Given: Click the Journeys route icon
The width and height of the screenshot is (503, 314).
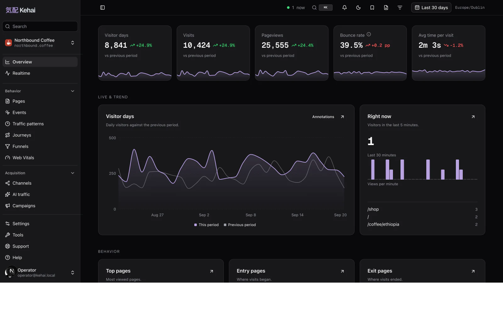Looking at the screenshot, I should pyautogui.click(x=8, y=135).
